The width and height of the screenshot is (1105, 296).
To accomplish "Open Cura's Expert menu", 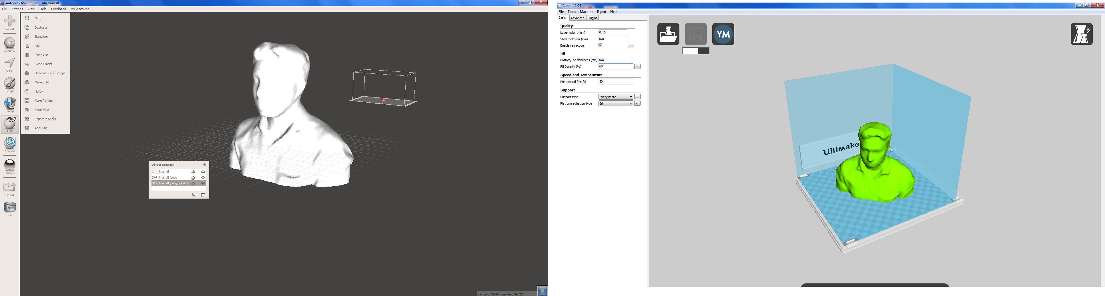I will 601,12.
